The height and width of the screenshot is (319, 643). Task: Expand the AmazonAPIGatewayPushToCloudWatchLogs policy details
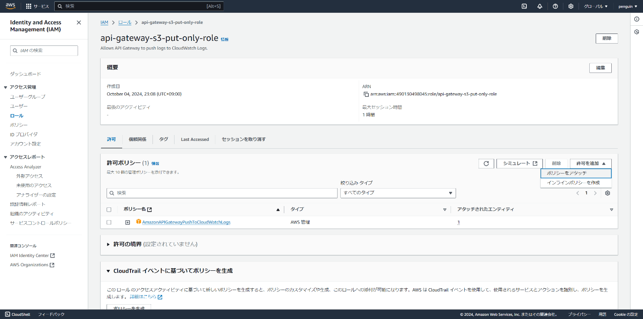pyautogui.click(x=128, y=223)
